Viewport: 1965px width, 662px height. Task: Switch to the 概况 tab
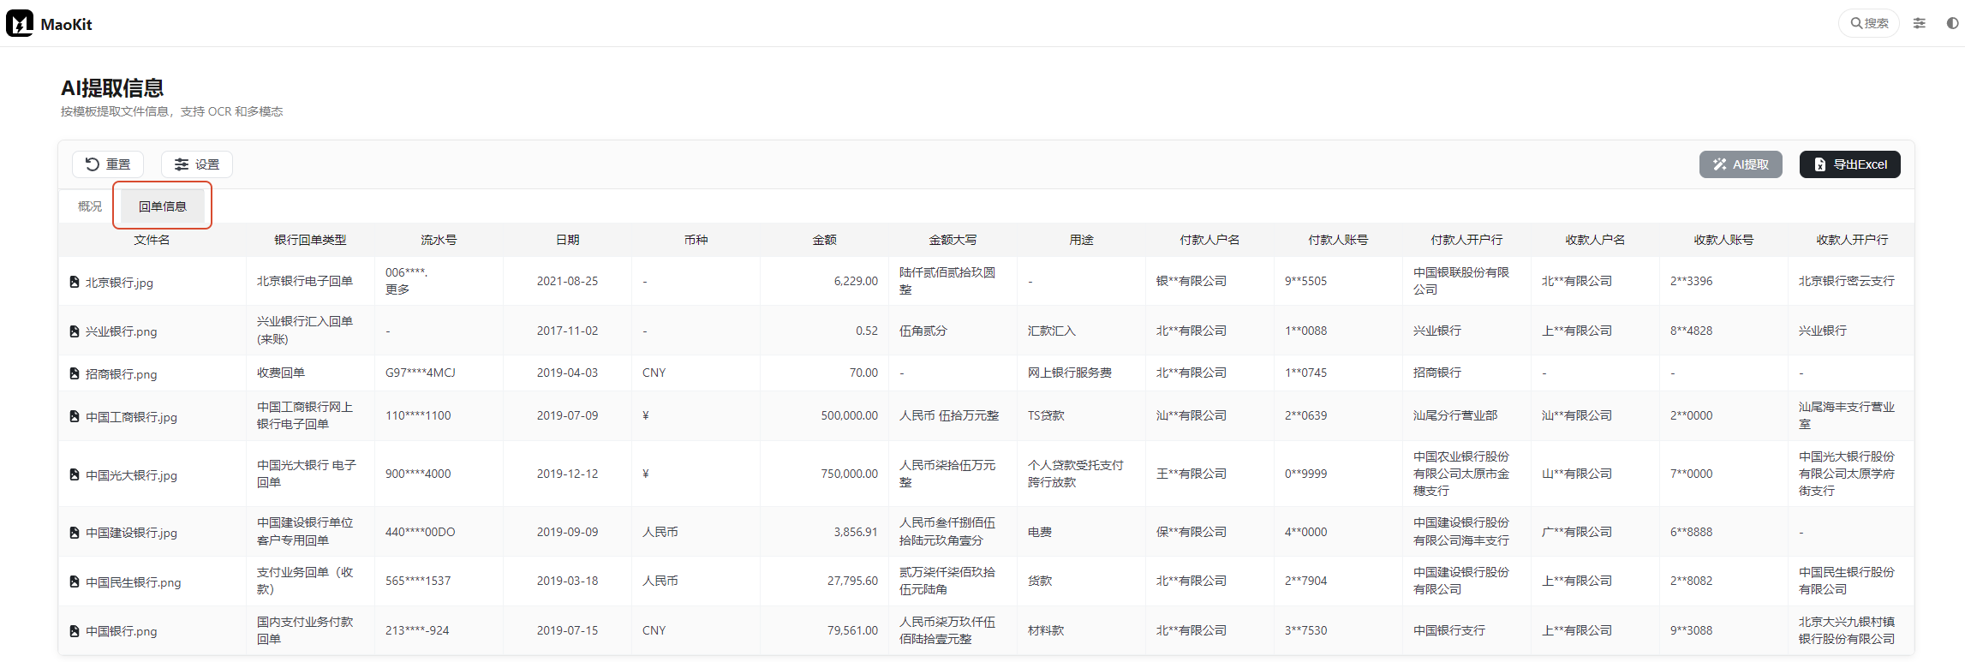click(x=90, y=206)
